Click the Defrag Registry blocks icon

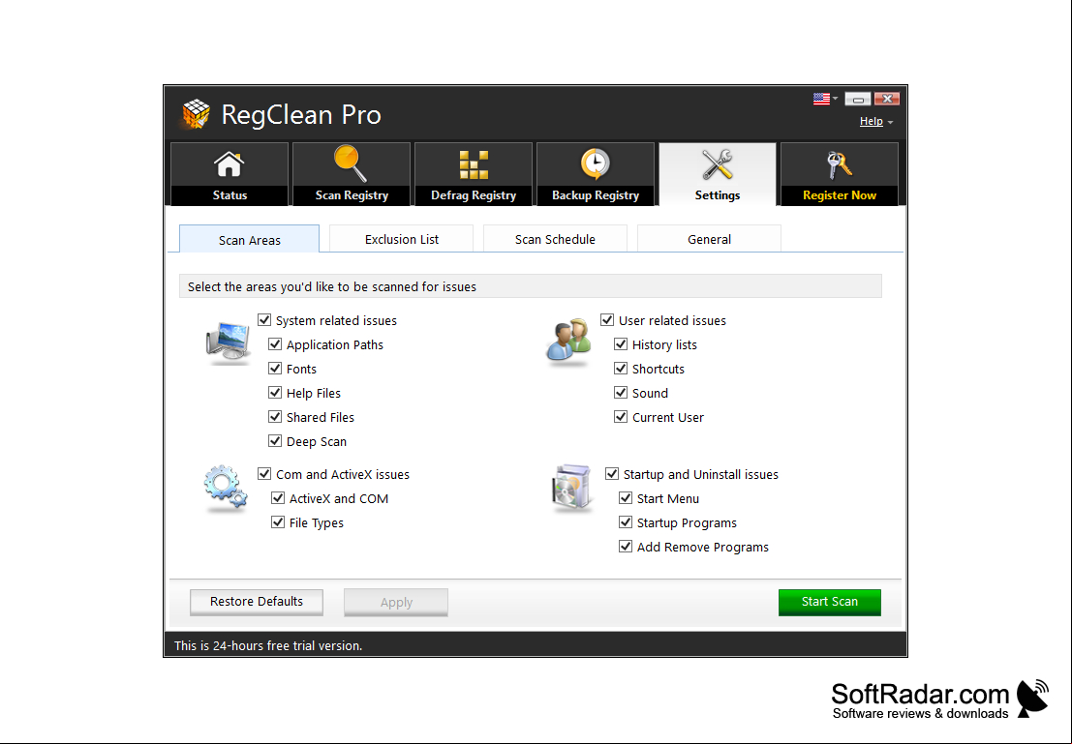coord(474,164)
